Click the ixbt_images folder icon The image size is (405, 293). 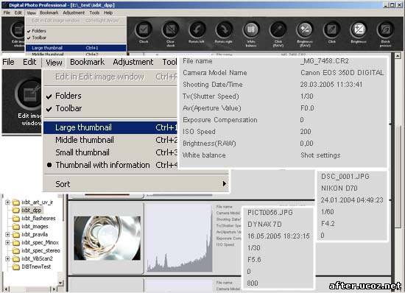(16, 227)
